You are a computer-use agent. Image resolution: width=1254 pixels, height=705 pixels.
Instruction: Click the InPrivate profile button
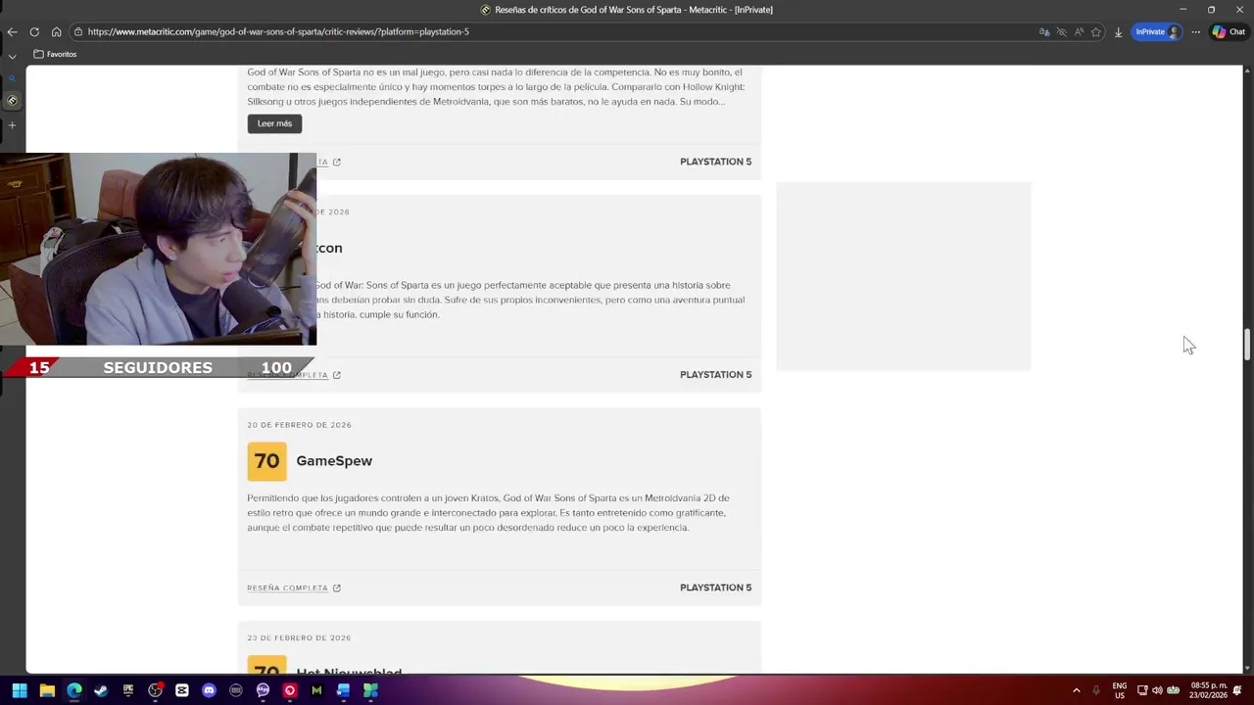click(x=1157, y=31)
